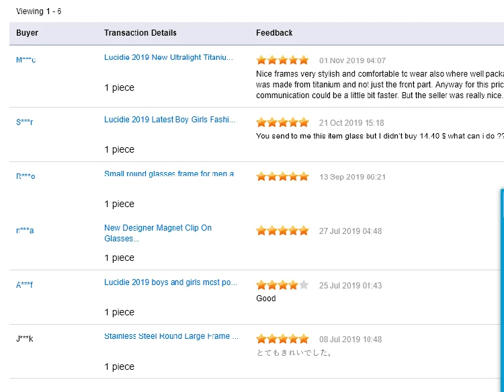Open buyer n***a profile link

(25, 230)
